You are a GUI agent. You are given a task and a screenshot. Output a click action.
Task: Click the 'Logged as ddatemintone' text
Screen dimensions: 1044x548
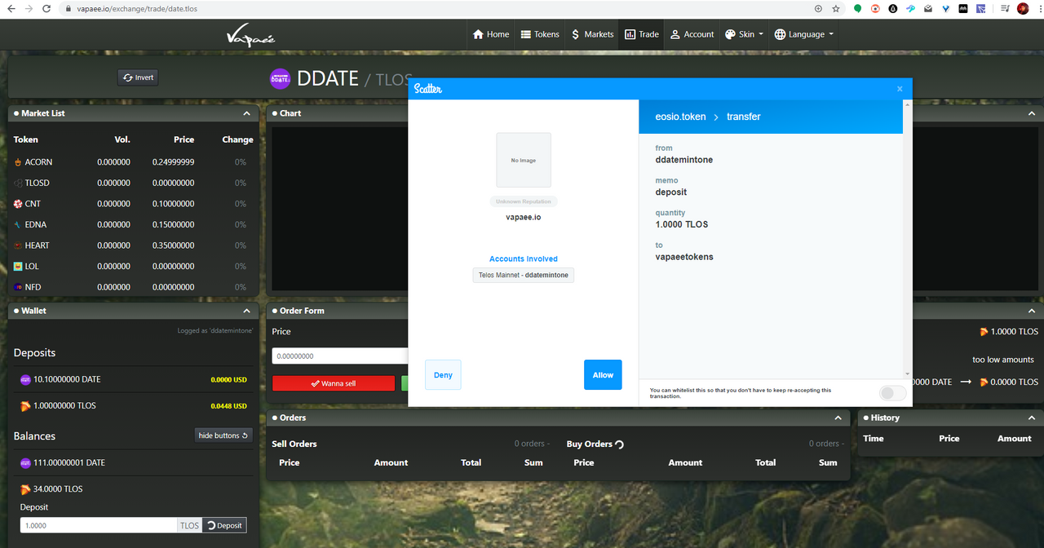click(215, 330)
